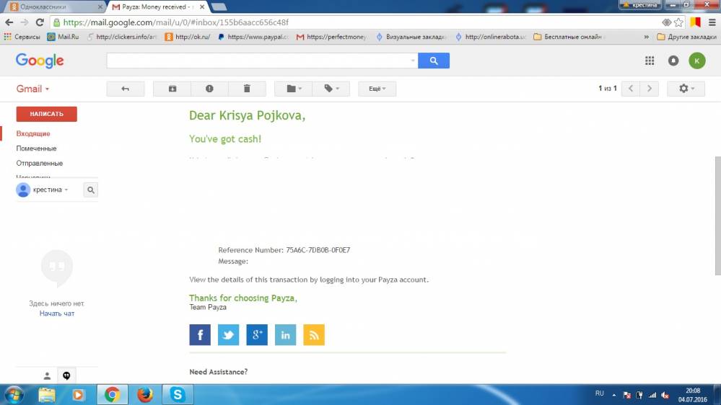Viewport: 721px width, 405px height.
Task: Open Payza's RSS feed icon
Action: coord(314,335)
